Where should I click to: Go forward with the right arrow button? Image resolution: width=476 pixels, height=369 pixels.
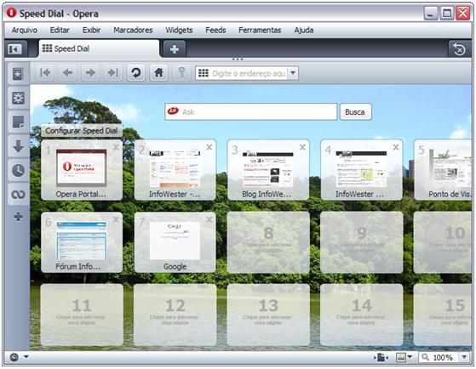(90, 73)
